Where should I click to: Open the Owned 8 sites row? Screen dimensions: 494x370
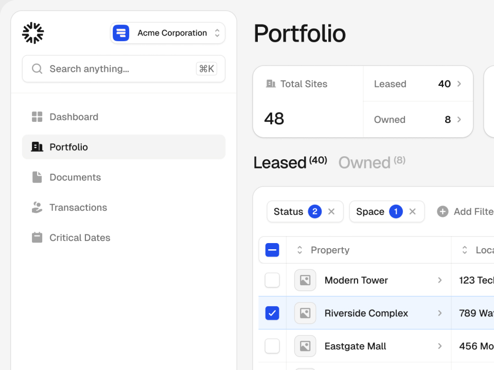coord(418,120)
